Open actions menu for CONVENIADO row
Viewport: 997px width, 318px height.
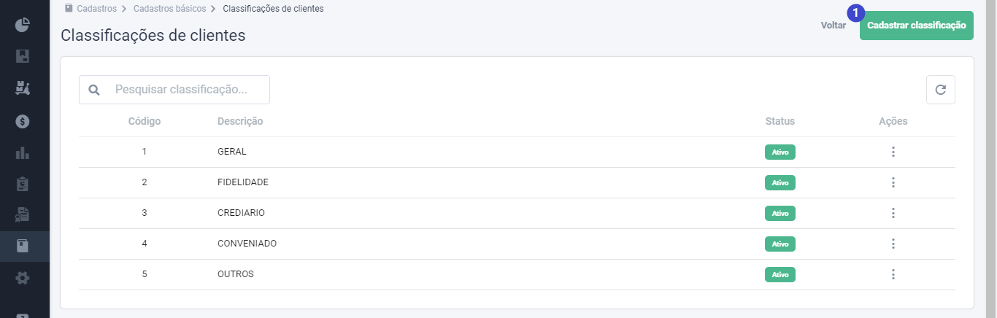coord(893,244)
